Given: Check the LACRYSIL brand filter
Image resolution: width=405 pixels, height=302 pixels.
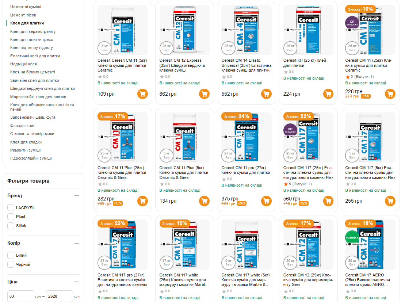Looking at the screenshot, I should coord(11,208).
